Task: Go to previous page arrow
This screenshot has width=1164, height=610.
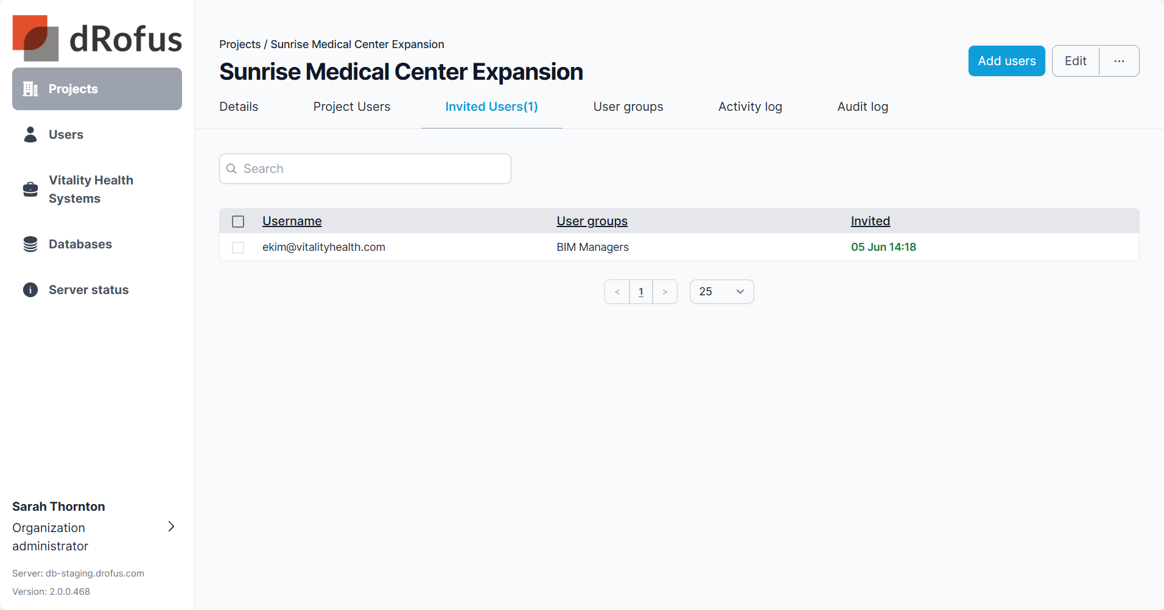Action: pyautogui.click(x=617, y=292)
